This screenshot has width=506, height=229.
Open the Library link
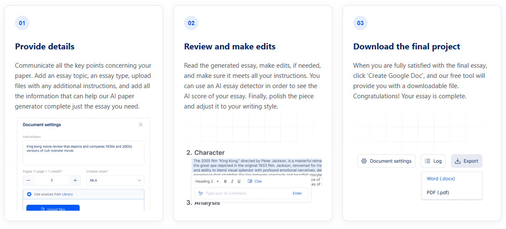coord(67,194)
